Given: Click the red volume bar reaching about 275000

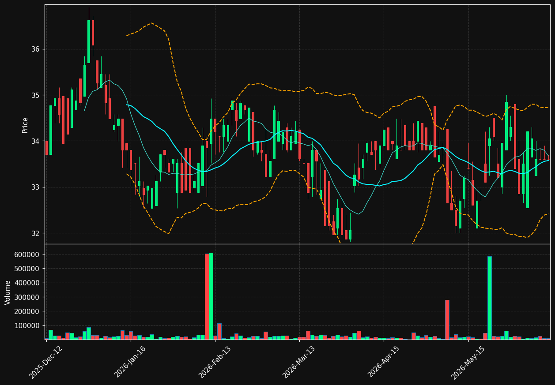Looking at the screenshot, I should 447,320.
